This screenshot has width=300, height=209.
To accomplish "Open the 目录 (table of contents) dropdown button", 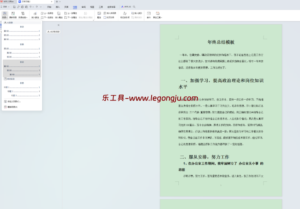I will pyautogui.click(x=4, y=15).
